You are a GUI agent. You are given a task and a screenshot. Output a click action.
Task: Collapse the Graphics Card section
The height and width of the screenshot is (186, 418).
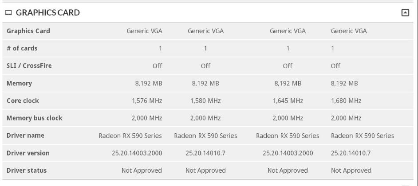click(405, 13)
